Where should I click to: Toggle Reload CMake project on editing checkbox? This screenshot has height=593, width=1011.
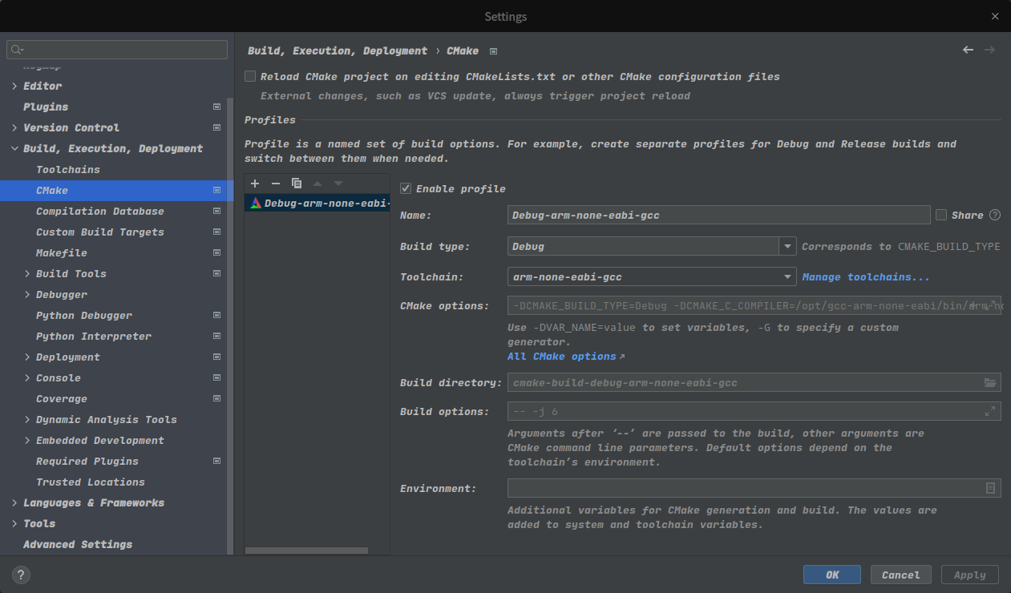pos(250,77)
